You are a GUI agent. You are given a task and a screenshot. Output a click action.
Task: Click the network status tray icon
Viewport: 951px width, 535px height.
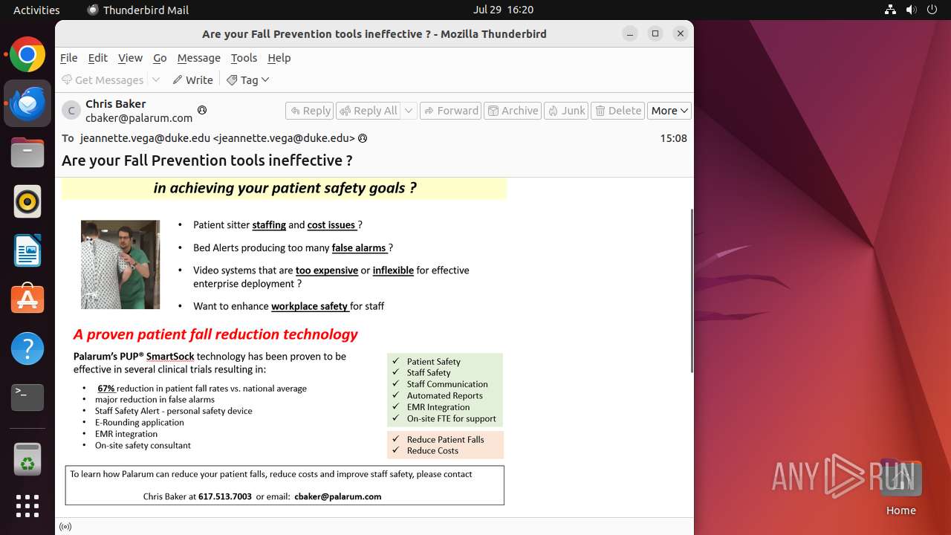[891, 10]
